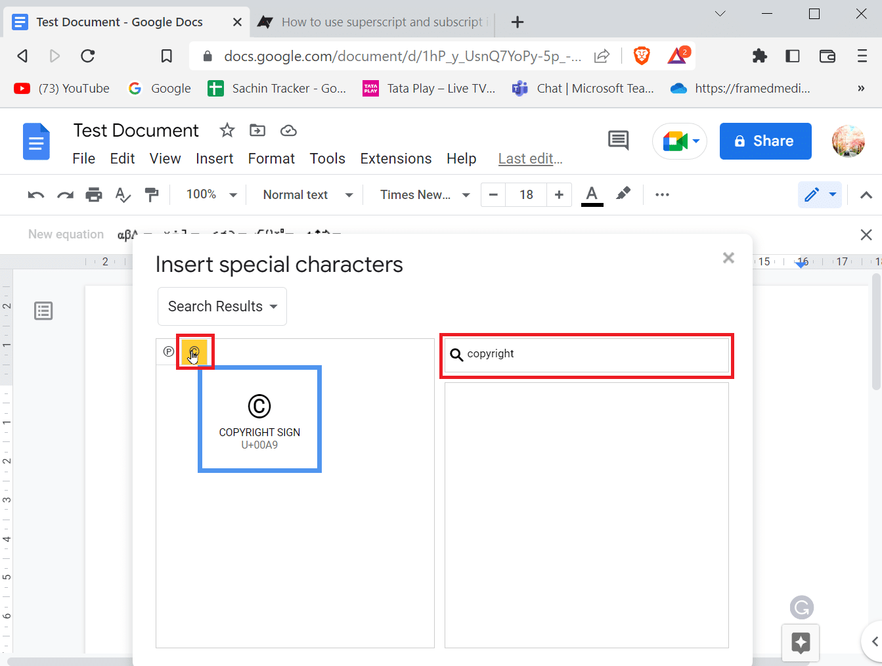Select the sound recording copyright Ⓟ character
882x666 pixels.
pyautogui.click(x=169, y=351)
